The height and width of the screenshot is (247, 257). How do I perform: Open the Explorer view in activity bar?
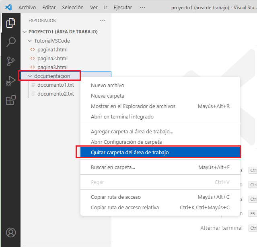pos(10,23)
